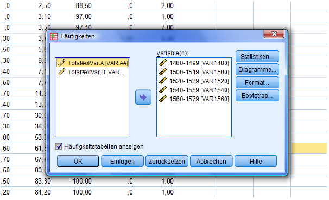Image resolution: width=329 pixels, height=200 pixels.
Task: Click the ruler icon of 1520-1539 variable
Action: pyautogui.click(x=163, y=81)
